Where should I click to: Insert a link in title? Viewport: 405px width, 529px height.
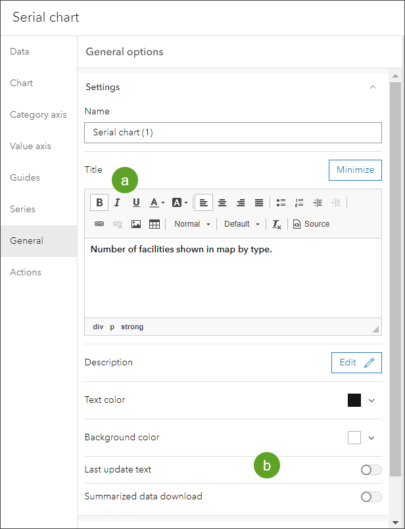coord(99,224)
